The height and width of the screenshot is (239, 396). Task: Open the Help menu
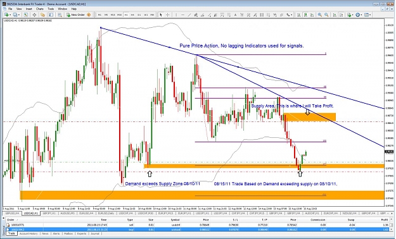click(73, 9)
